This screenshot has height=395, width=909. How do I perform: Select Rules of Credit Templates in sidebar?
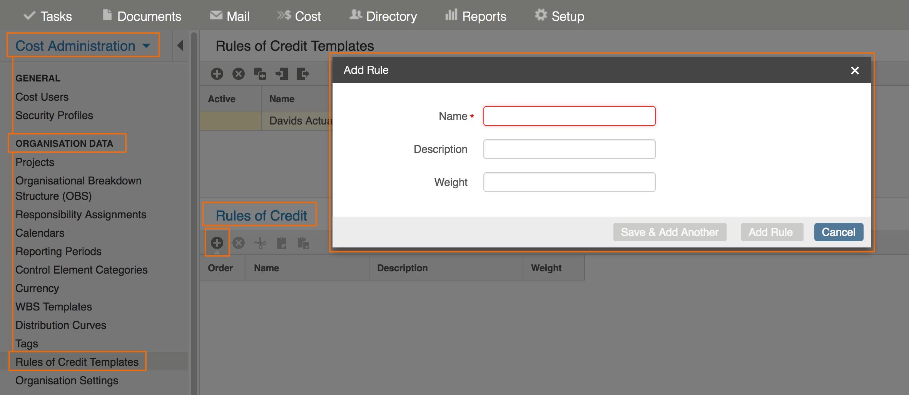[77, 362]
